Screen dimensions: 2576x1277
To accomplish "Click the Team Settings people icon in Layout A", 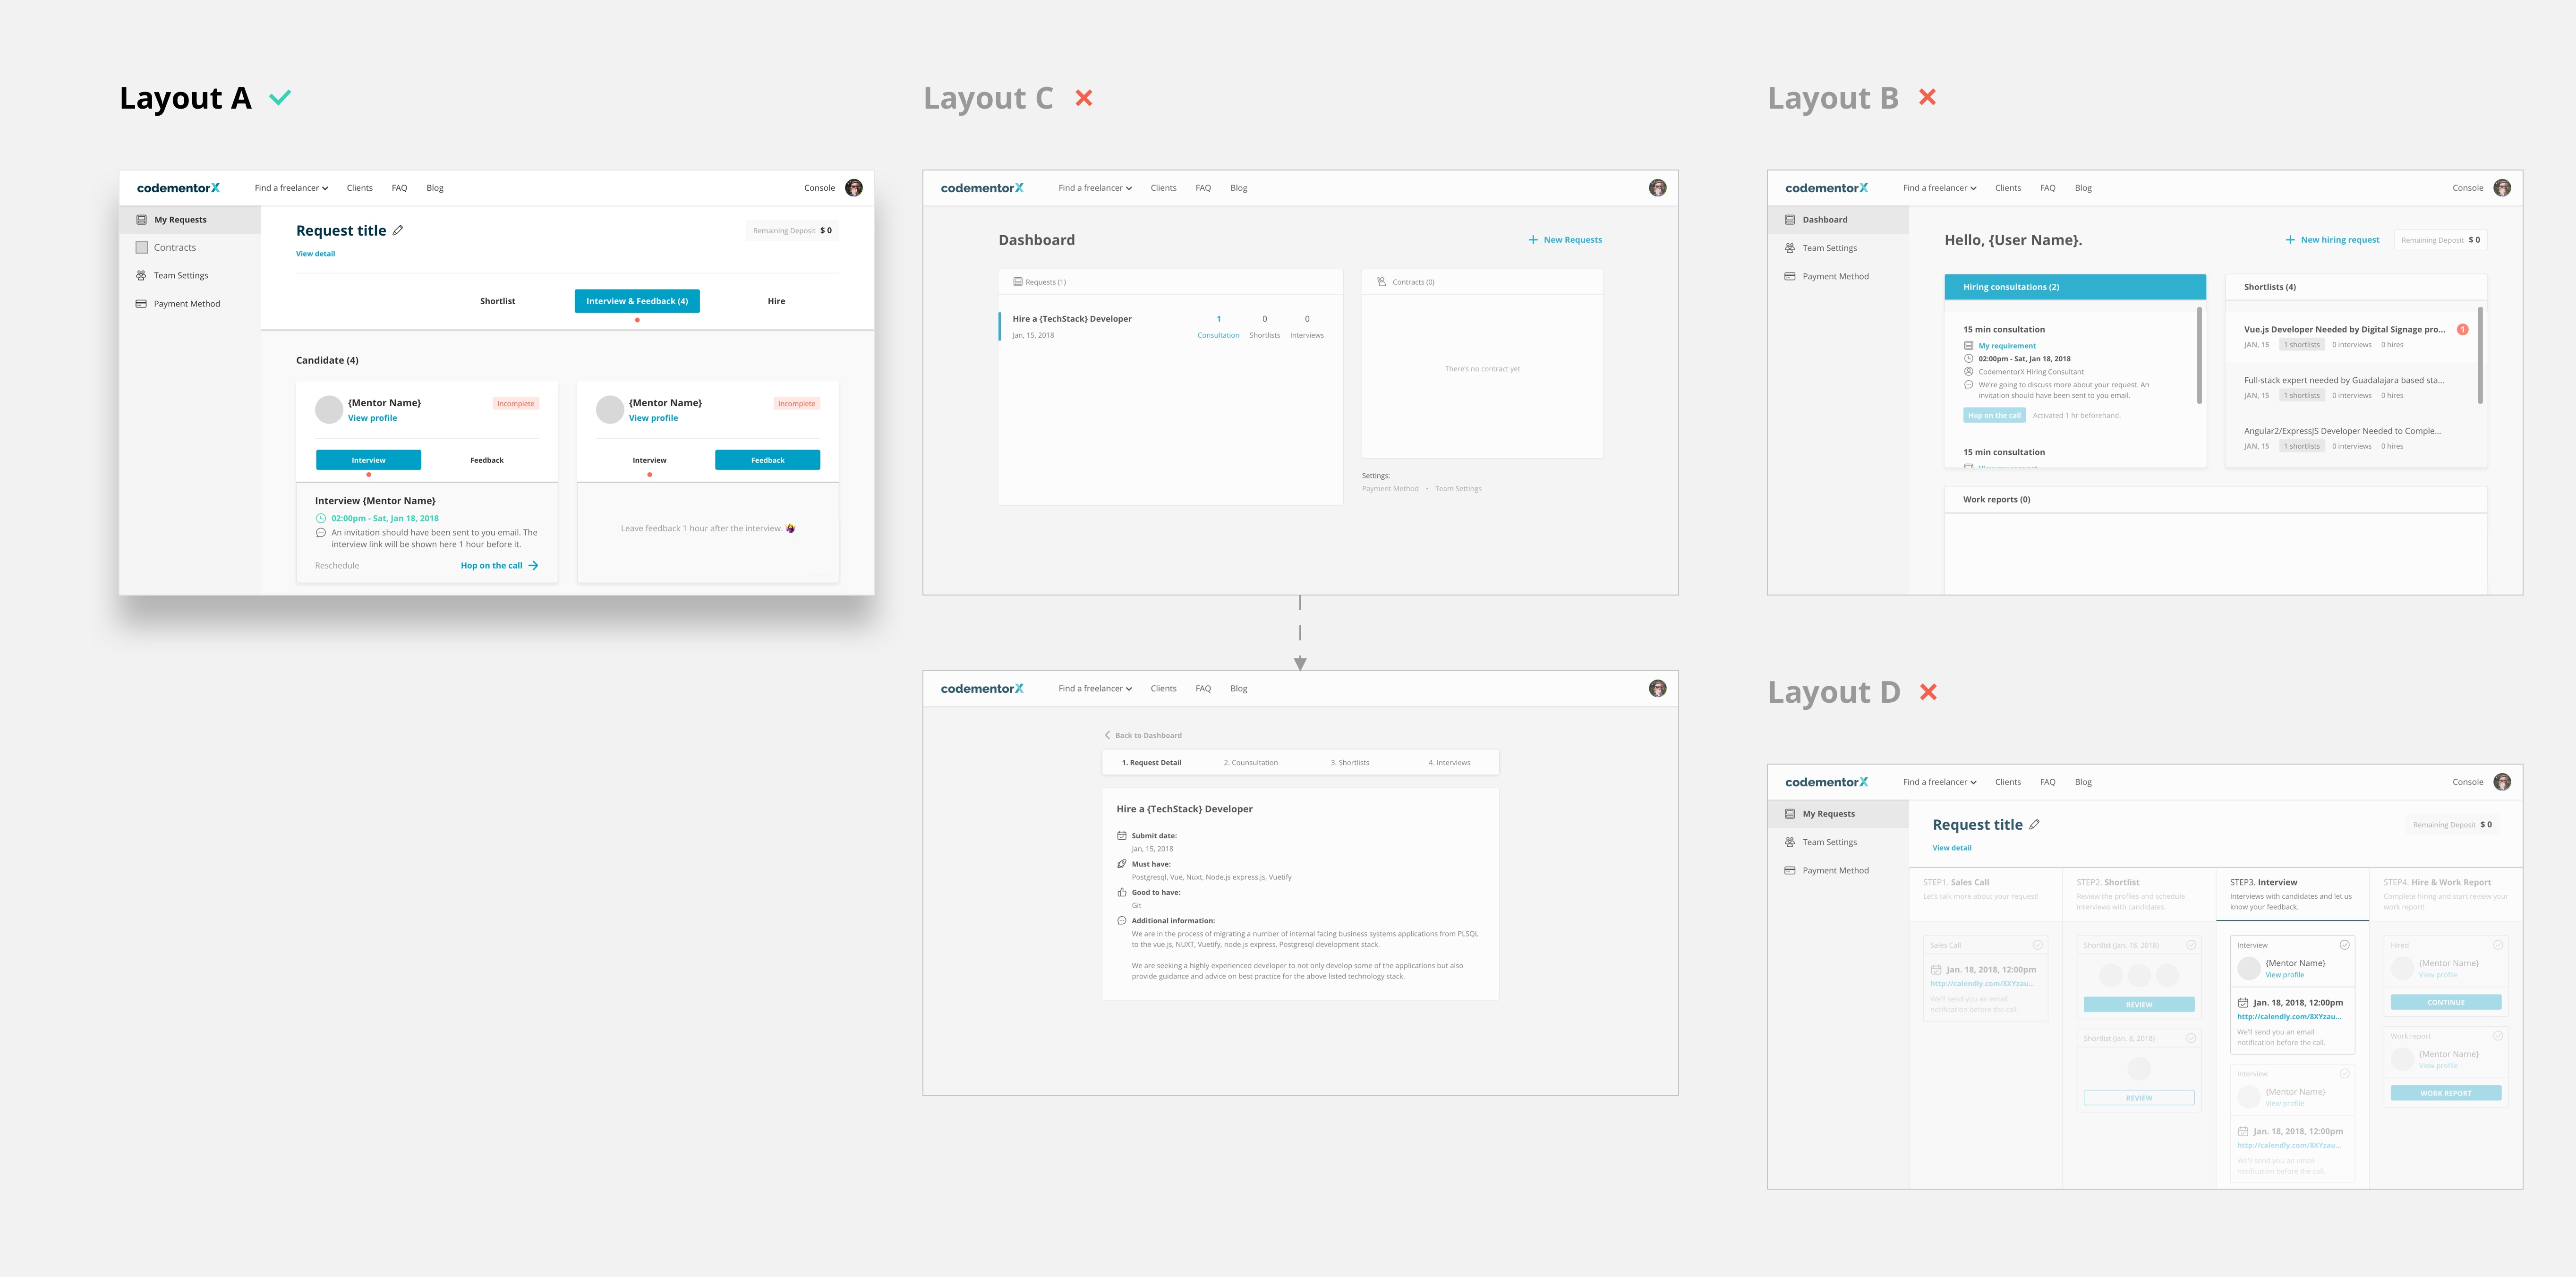I will pyautogui.click(x=141, y=275).
